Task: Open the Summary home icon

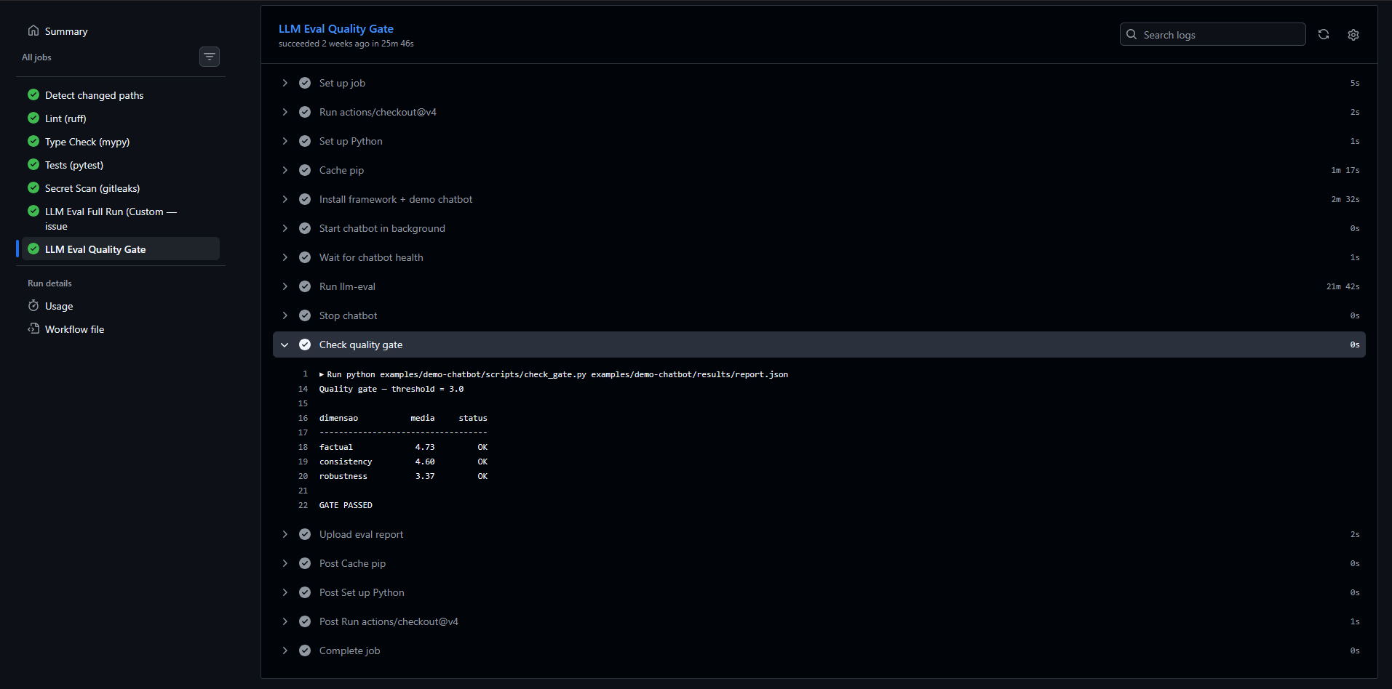Action: [x=33, y=31]
